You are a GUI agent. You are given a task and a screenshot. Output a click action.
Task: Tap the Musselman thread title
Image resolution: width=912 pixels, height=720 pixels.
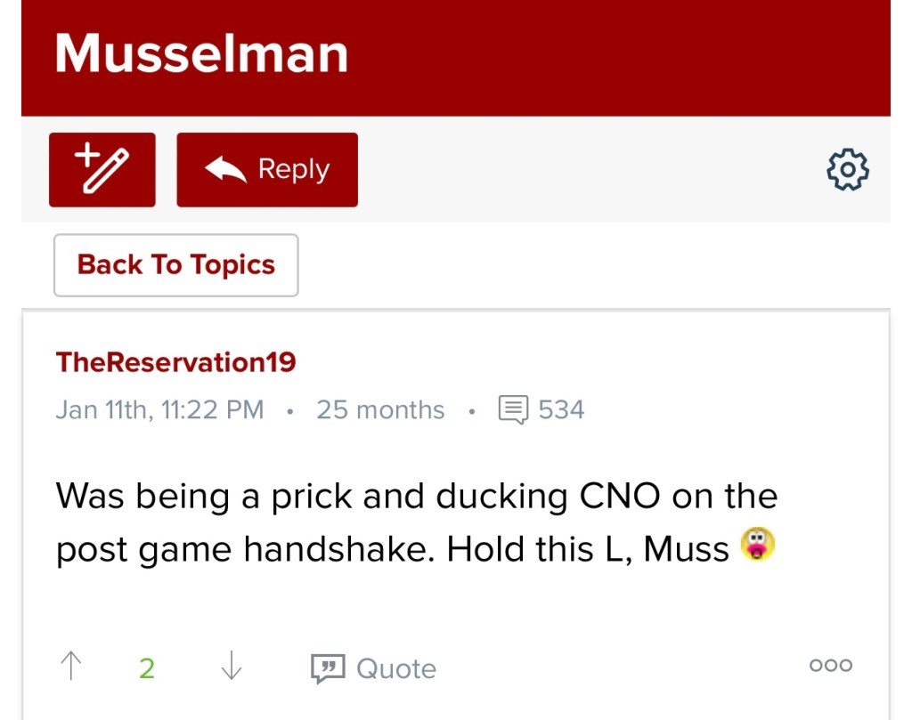pos(201,53)
